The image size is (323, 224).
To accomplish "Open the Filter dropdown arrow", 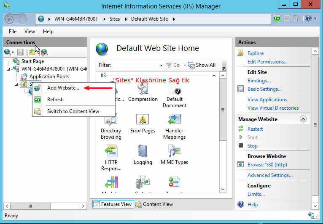I will (x=161, y=65).
